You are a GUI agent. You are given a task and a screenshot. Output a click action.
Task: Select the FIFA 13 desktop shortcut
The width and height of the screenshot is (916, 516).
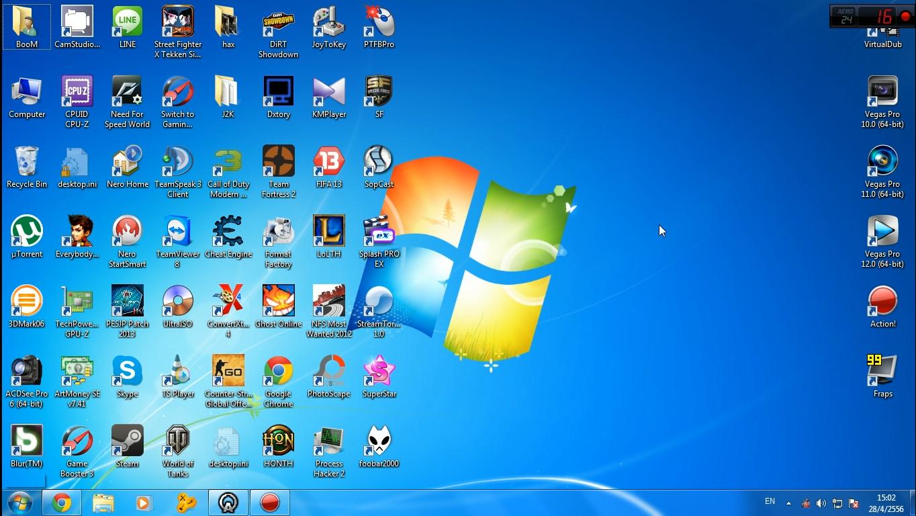tap(329, 167)
